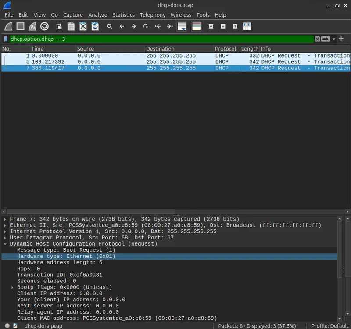Expand Internet Protocol Version 4 node
The height and width of the screenshot is (329, 351).
point(5,231)
